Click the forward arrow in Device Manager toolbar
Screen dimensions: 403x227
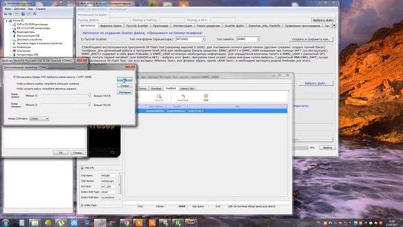(x=10, y=14)
